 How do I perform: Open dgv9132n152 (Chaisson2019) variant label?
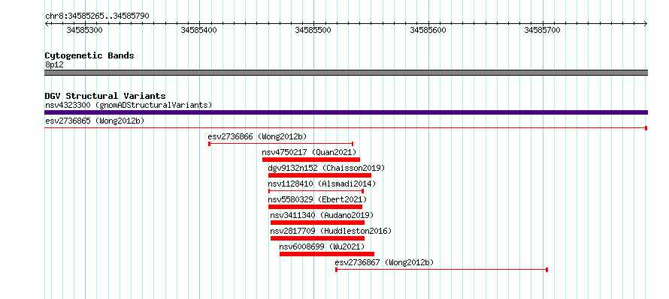[326, 168]
